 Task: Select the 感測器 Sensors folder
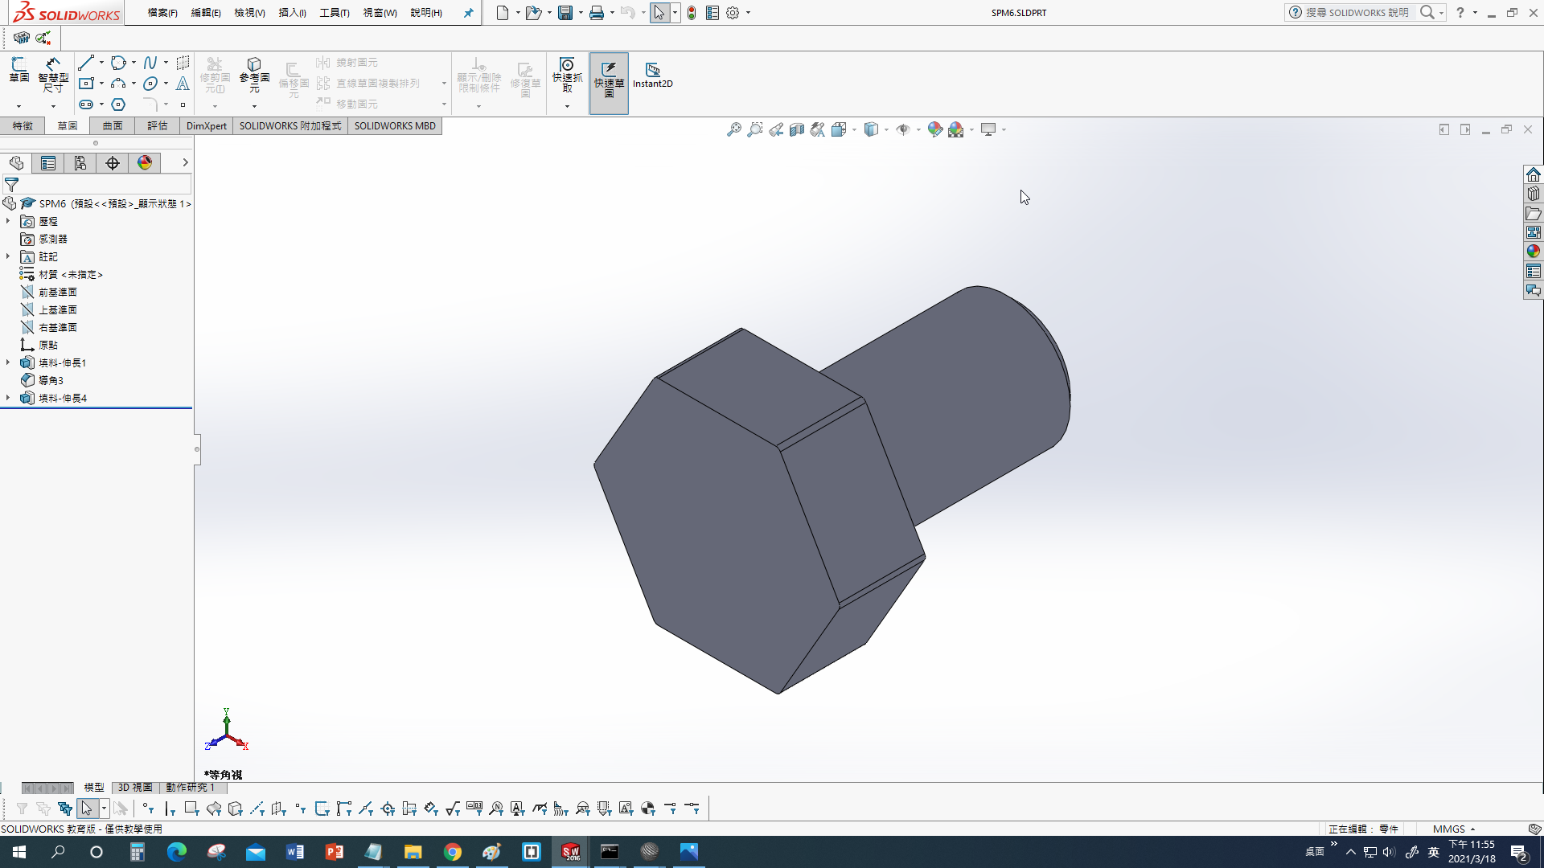point(53,239)
